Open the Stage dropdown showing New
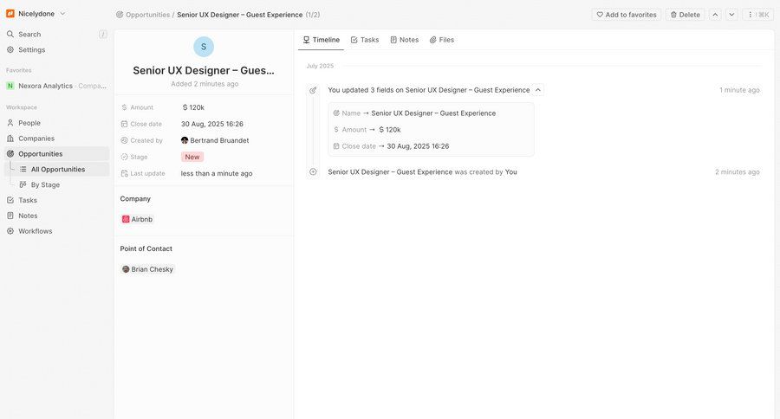This screenshot has width=780, height=419. 192,157
